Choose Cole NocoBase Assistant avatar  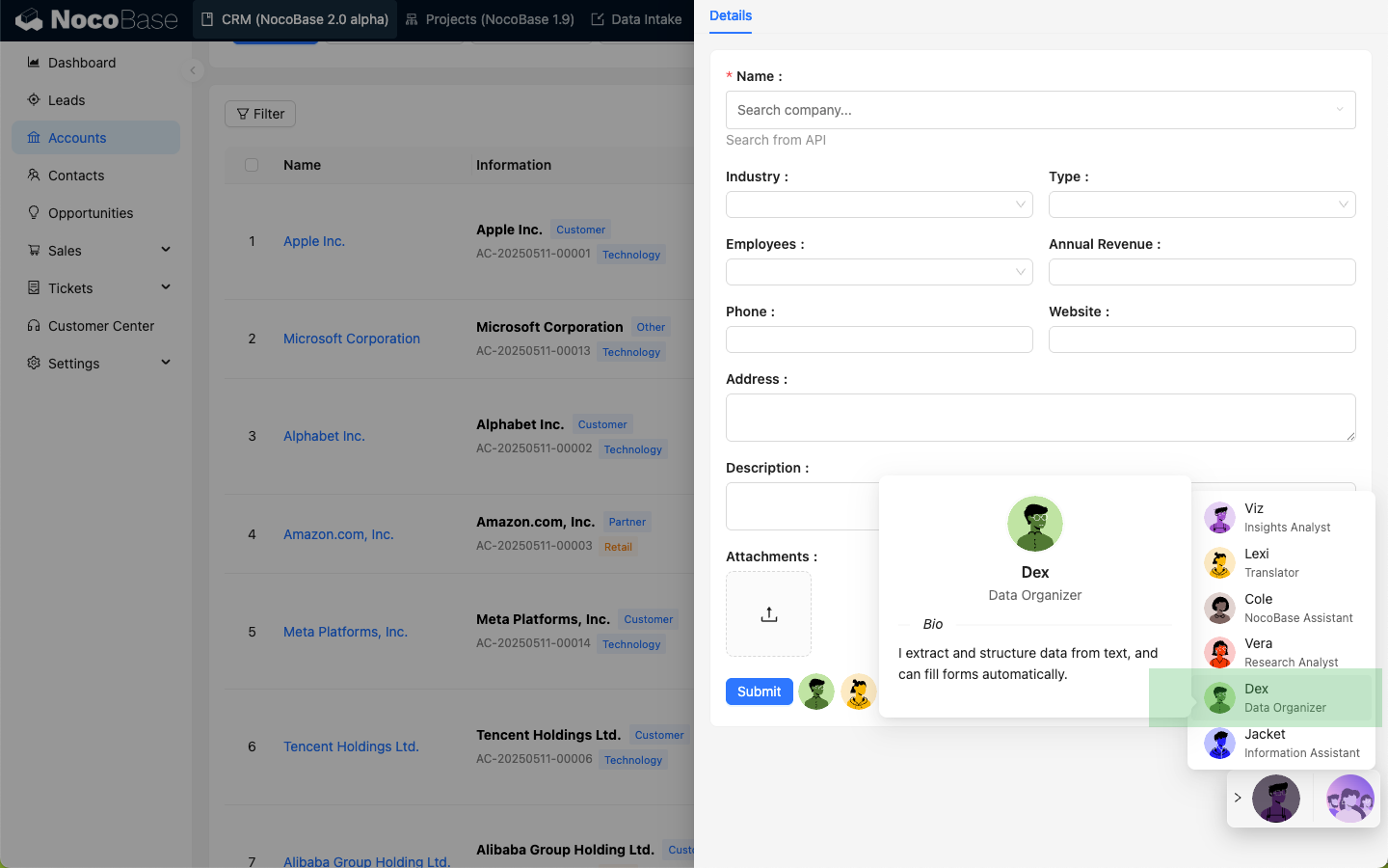pos(1219,609)
